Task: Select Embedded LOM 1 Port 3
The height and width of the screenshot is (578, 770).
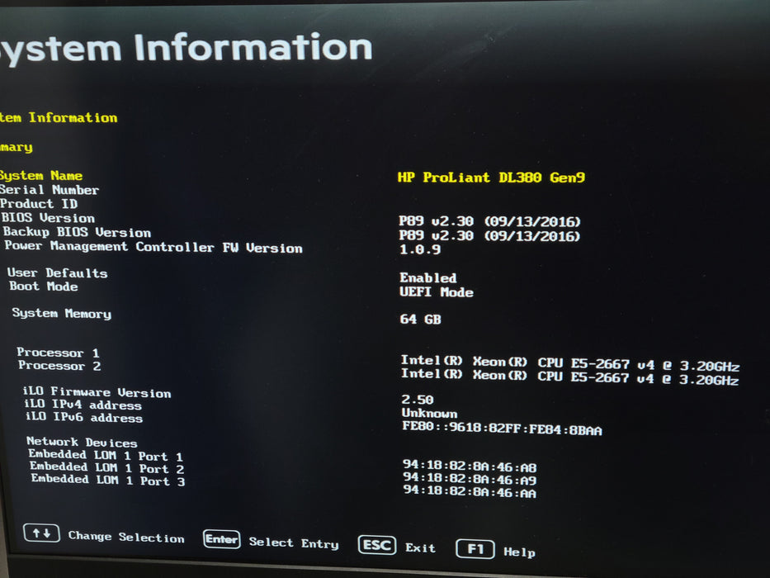Action: pos(108,481)
